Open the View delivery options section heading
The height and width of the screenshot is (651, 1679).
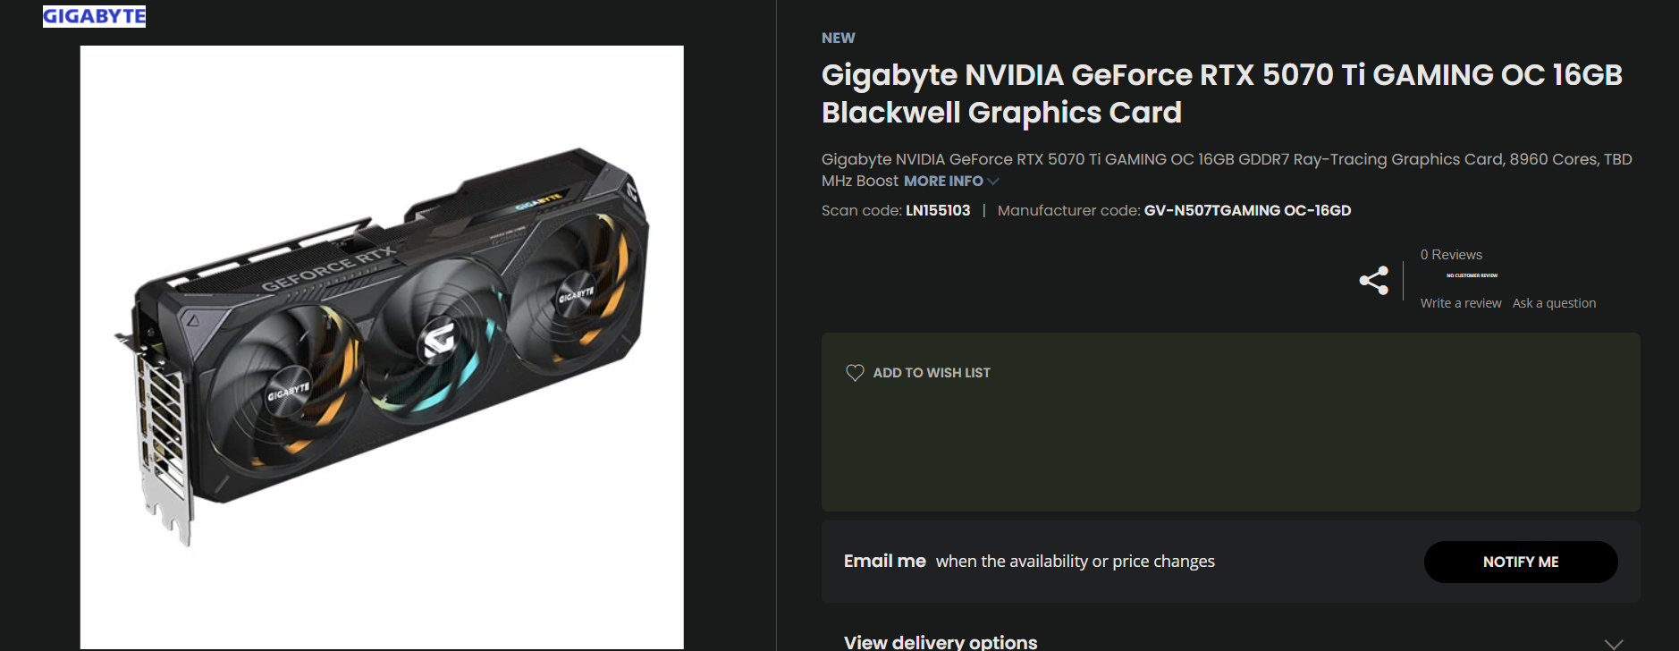pos(941,642)
